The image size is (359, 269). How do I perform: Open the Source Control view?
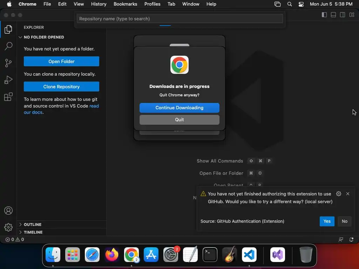8,63
